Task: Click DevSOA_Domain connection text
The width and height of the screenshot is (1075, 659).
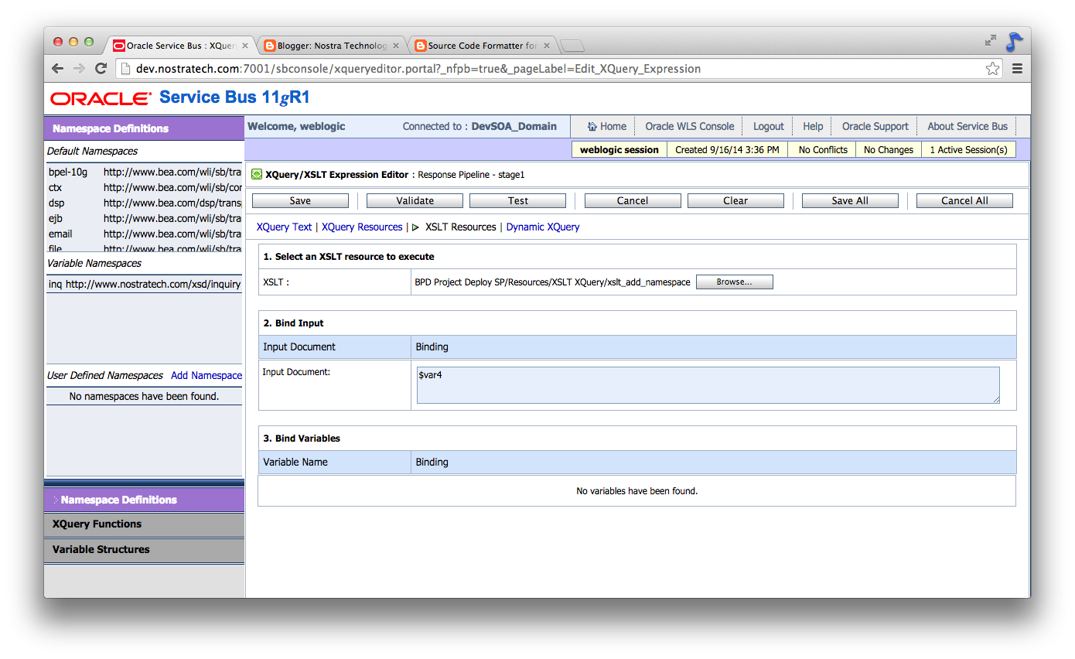Action: (514, 127)
